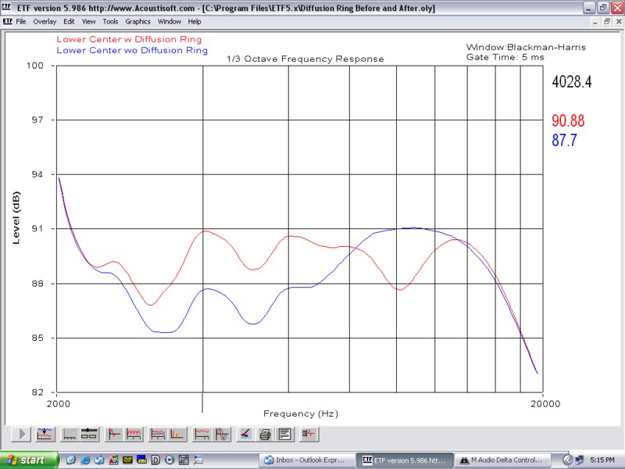Launch Windows Media Player from quick launch
Screen dimensions: 625x469
click(170, 460)
